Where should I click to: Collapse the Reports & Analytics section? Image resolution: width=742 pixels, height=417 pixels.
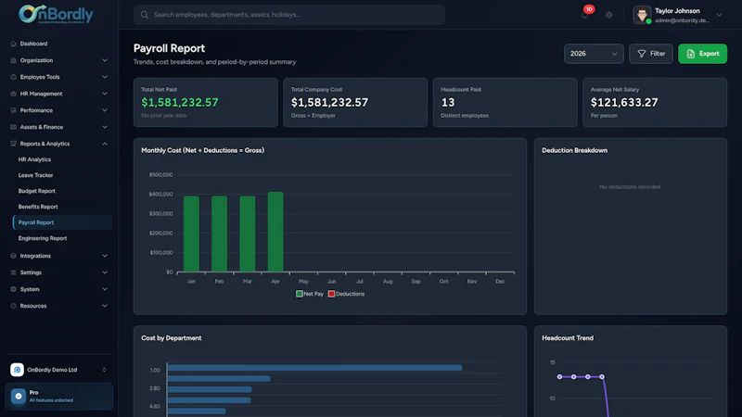tap(58, 144)
